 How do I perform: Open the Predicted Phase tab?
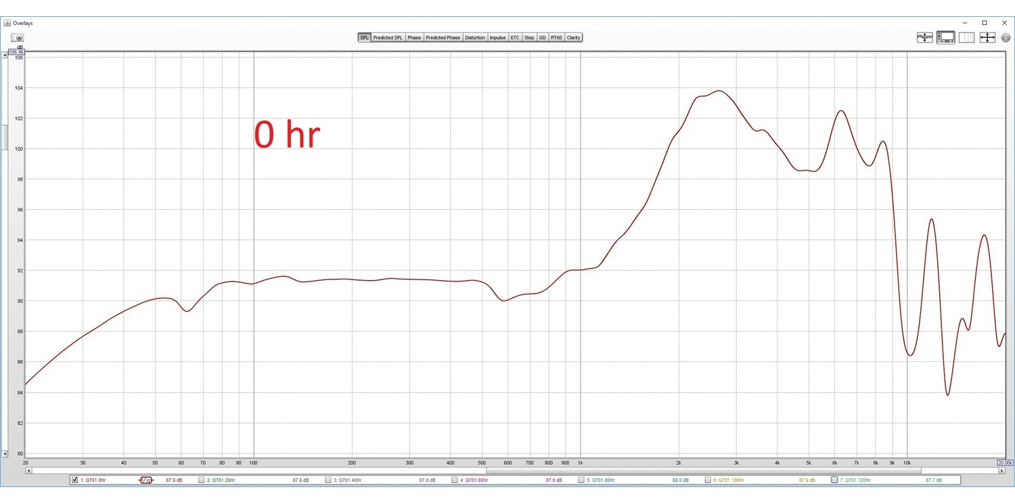[x=443, y=38]
